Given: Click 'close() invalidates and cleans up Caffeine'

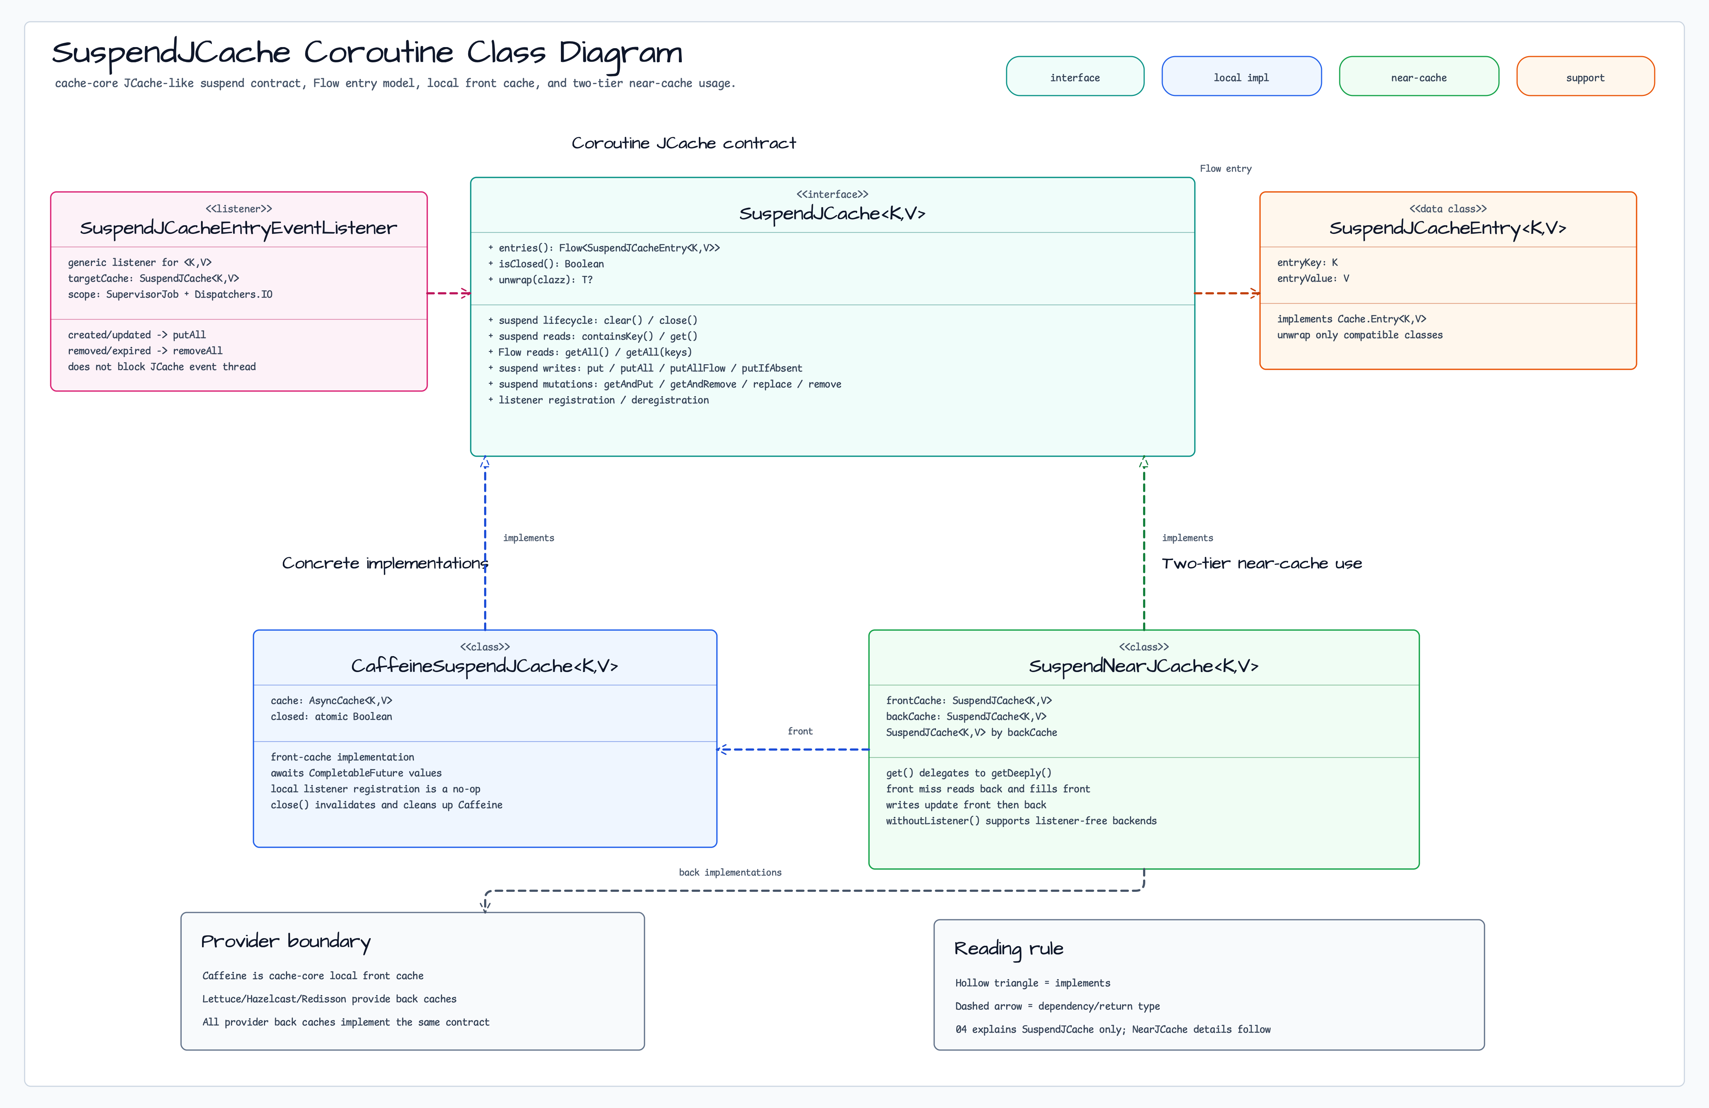Looking at the screenshot, I should [386, 805].
